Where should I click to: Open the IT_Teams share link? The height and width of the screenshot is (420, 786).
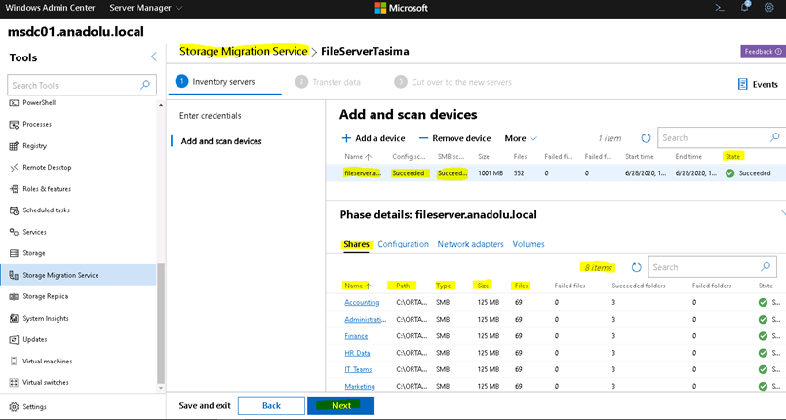358,369
